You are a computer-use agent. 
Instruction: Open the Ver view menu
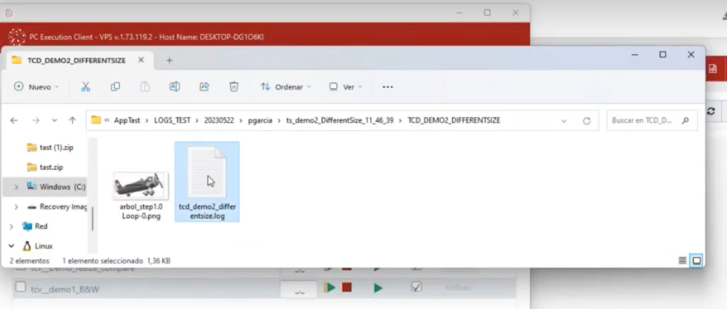[x=345, y=87]
